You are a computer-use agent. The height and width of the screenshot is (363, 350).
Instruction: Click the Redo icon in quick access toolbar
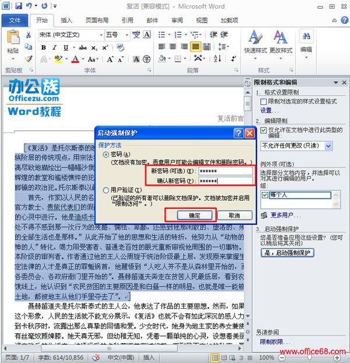point(44,6)
